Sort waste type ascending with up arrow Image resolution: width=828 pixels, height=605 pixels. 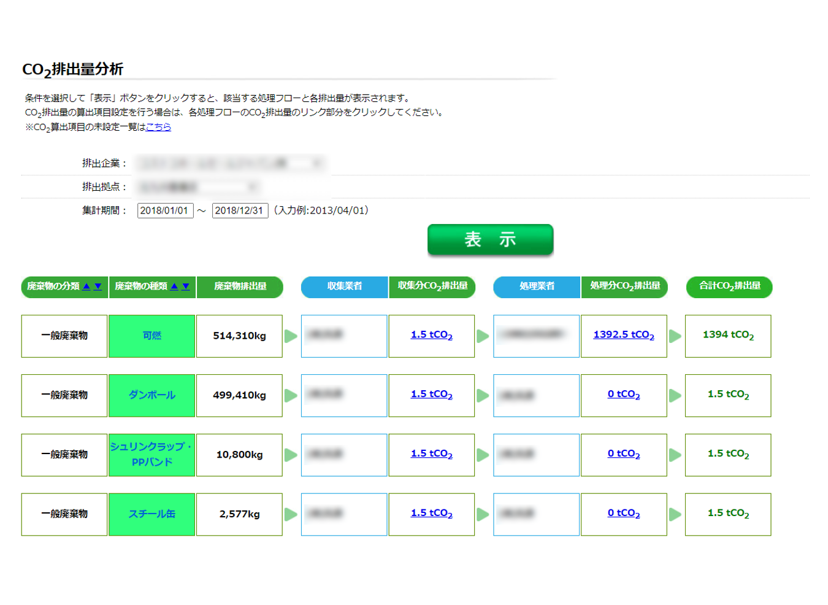click(175, 287)
